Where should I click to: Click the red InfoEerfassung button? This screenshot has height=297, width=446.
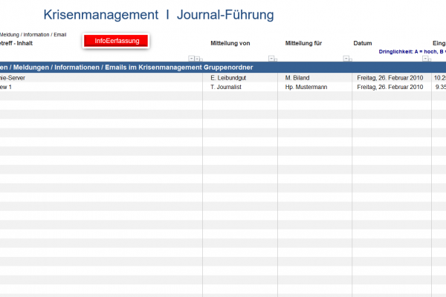click(x=116, y=41)
